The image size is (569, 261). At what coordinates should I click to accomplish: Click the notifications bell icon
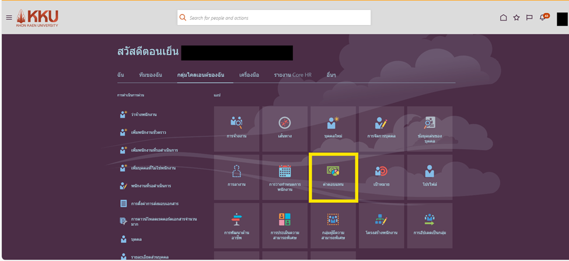point(543,18)
